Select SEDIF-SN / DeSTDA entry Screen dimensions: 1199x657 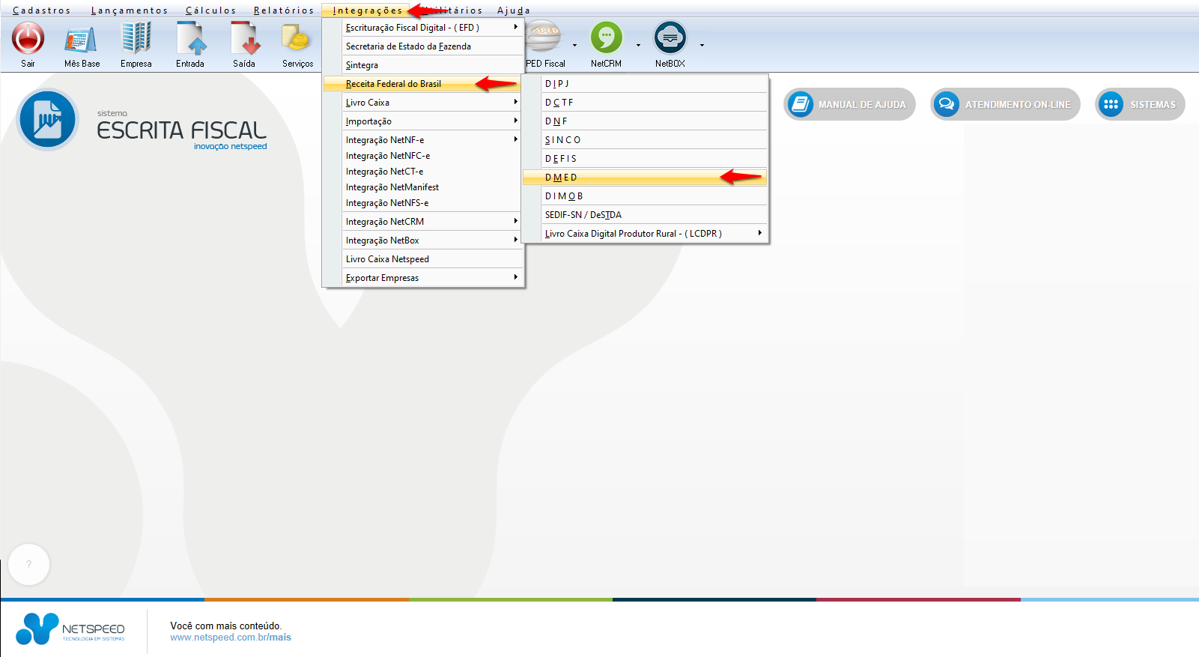click(646, 215)
